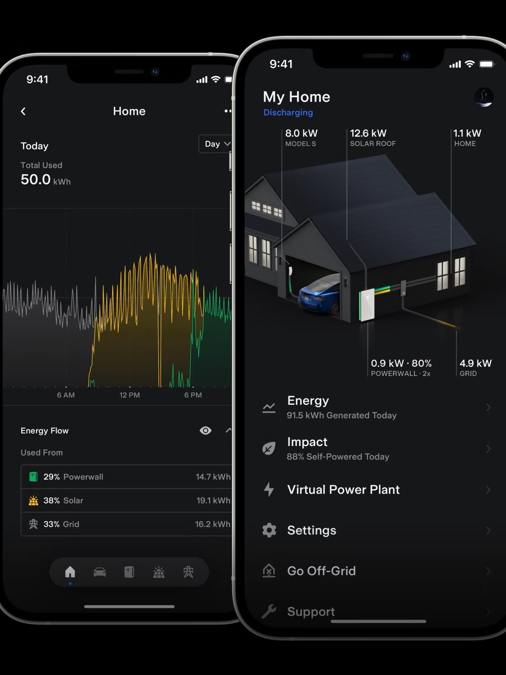Tap the 12 PM chart axis label
The image size is (506, 675).
[x=130, y=395]
